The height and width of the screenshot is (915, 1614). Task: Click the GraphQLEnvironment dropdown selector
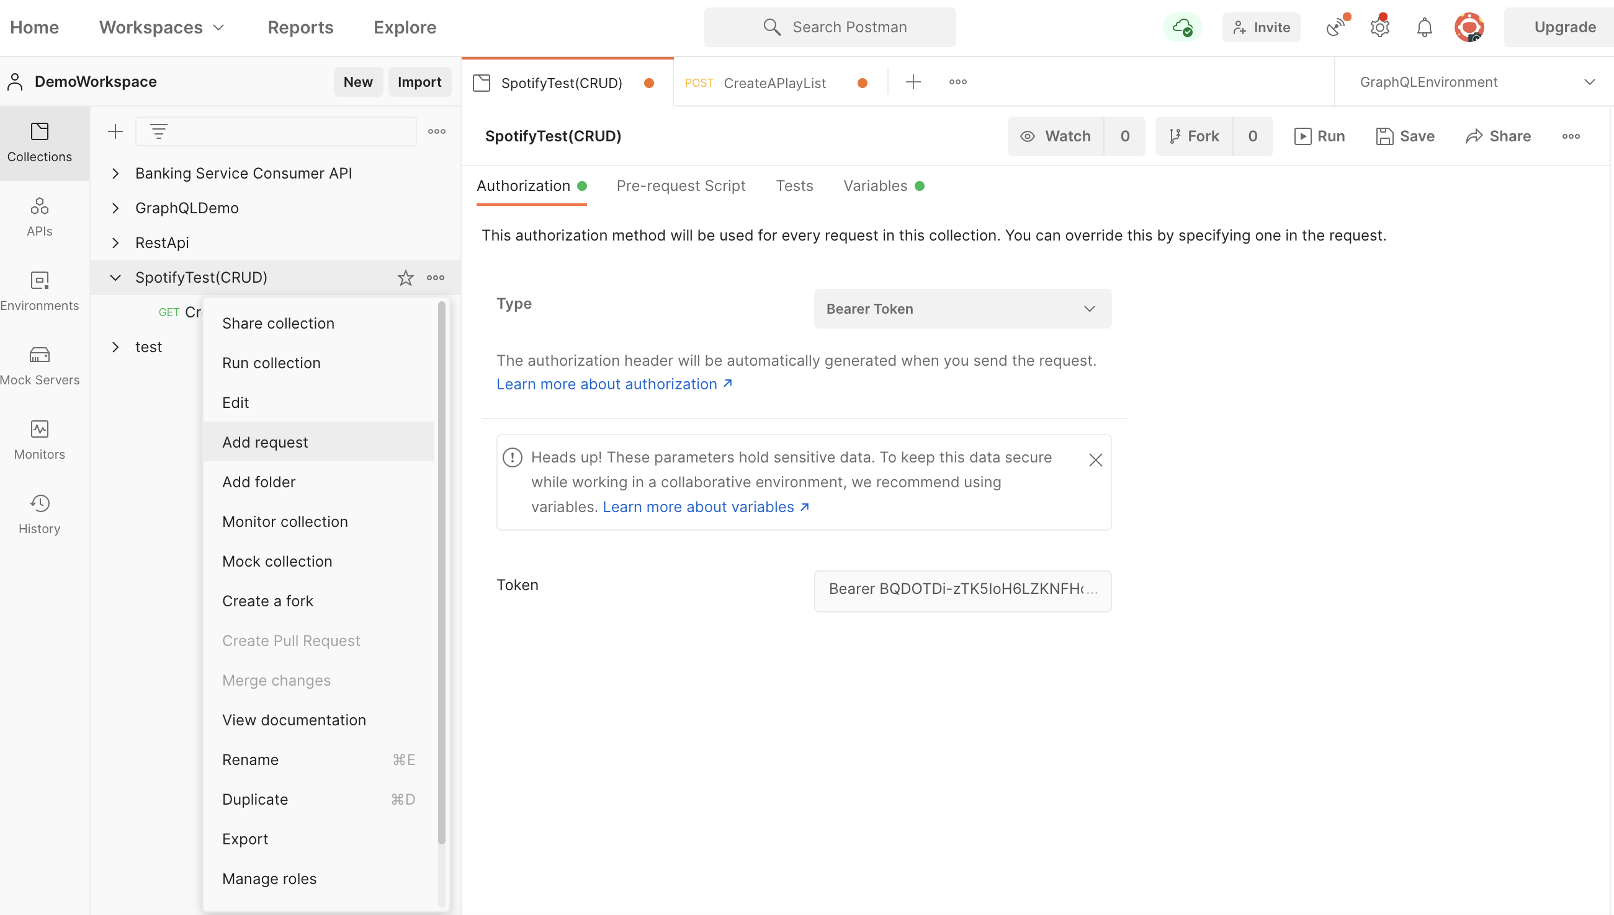[x=1476, y=81]
